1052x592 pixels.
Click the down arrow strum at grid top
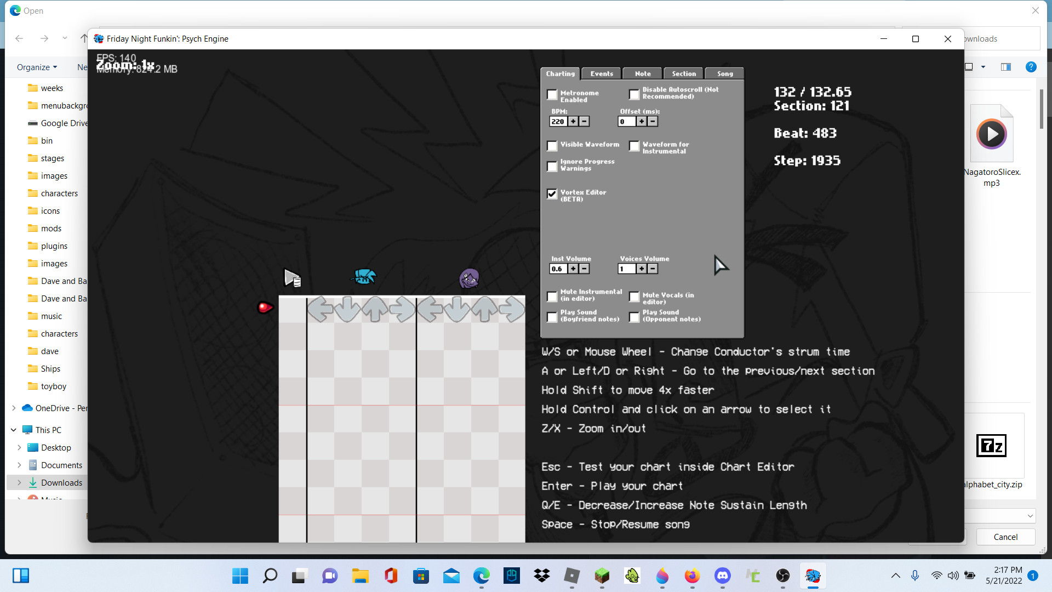click(x=346, y=310)
